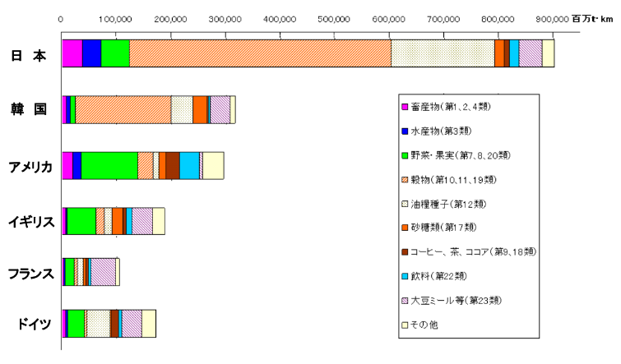Click the dotted oilseed segment in ドイツ bar

98,324
